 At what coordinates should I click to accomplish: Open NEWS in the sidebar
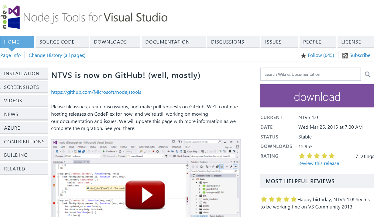[x=24, y=114]
